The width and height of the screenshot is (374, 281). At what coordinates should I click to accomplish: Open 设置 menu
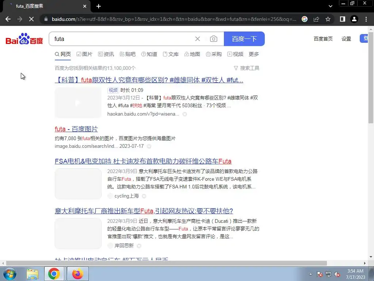(x=346, y=39)
